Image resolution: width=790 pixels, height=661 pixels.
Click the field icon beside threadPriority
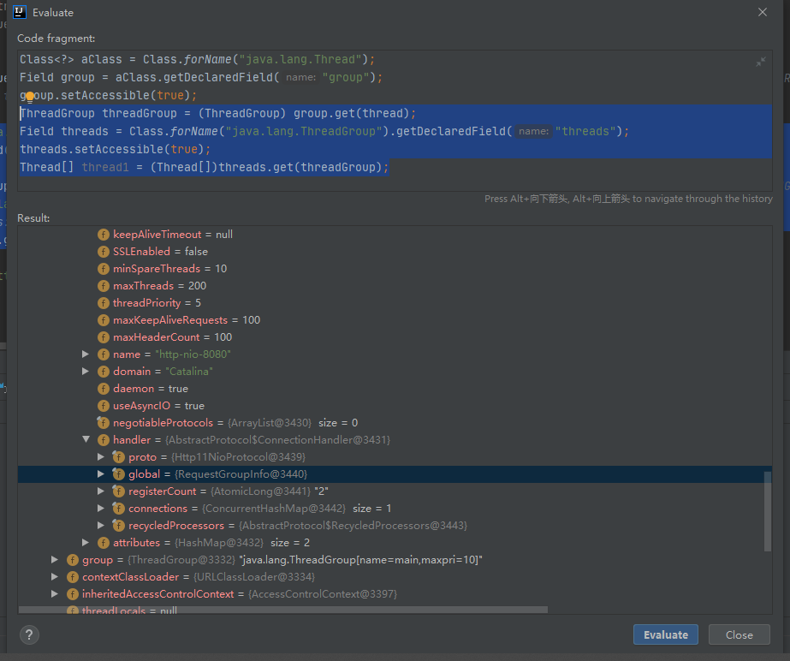click(104, 303)
